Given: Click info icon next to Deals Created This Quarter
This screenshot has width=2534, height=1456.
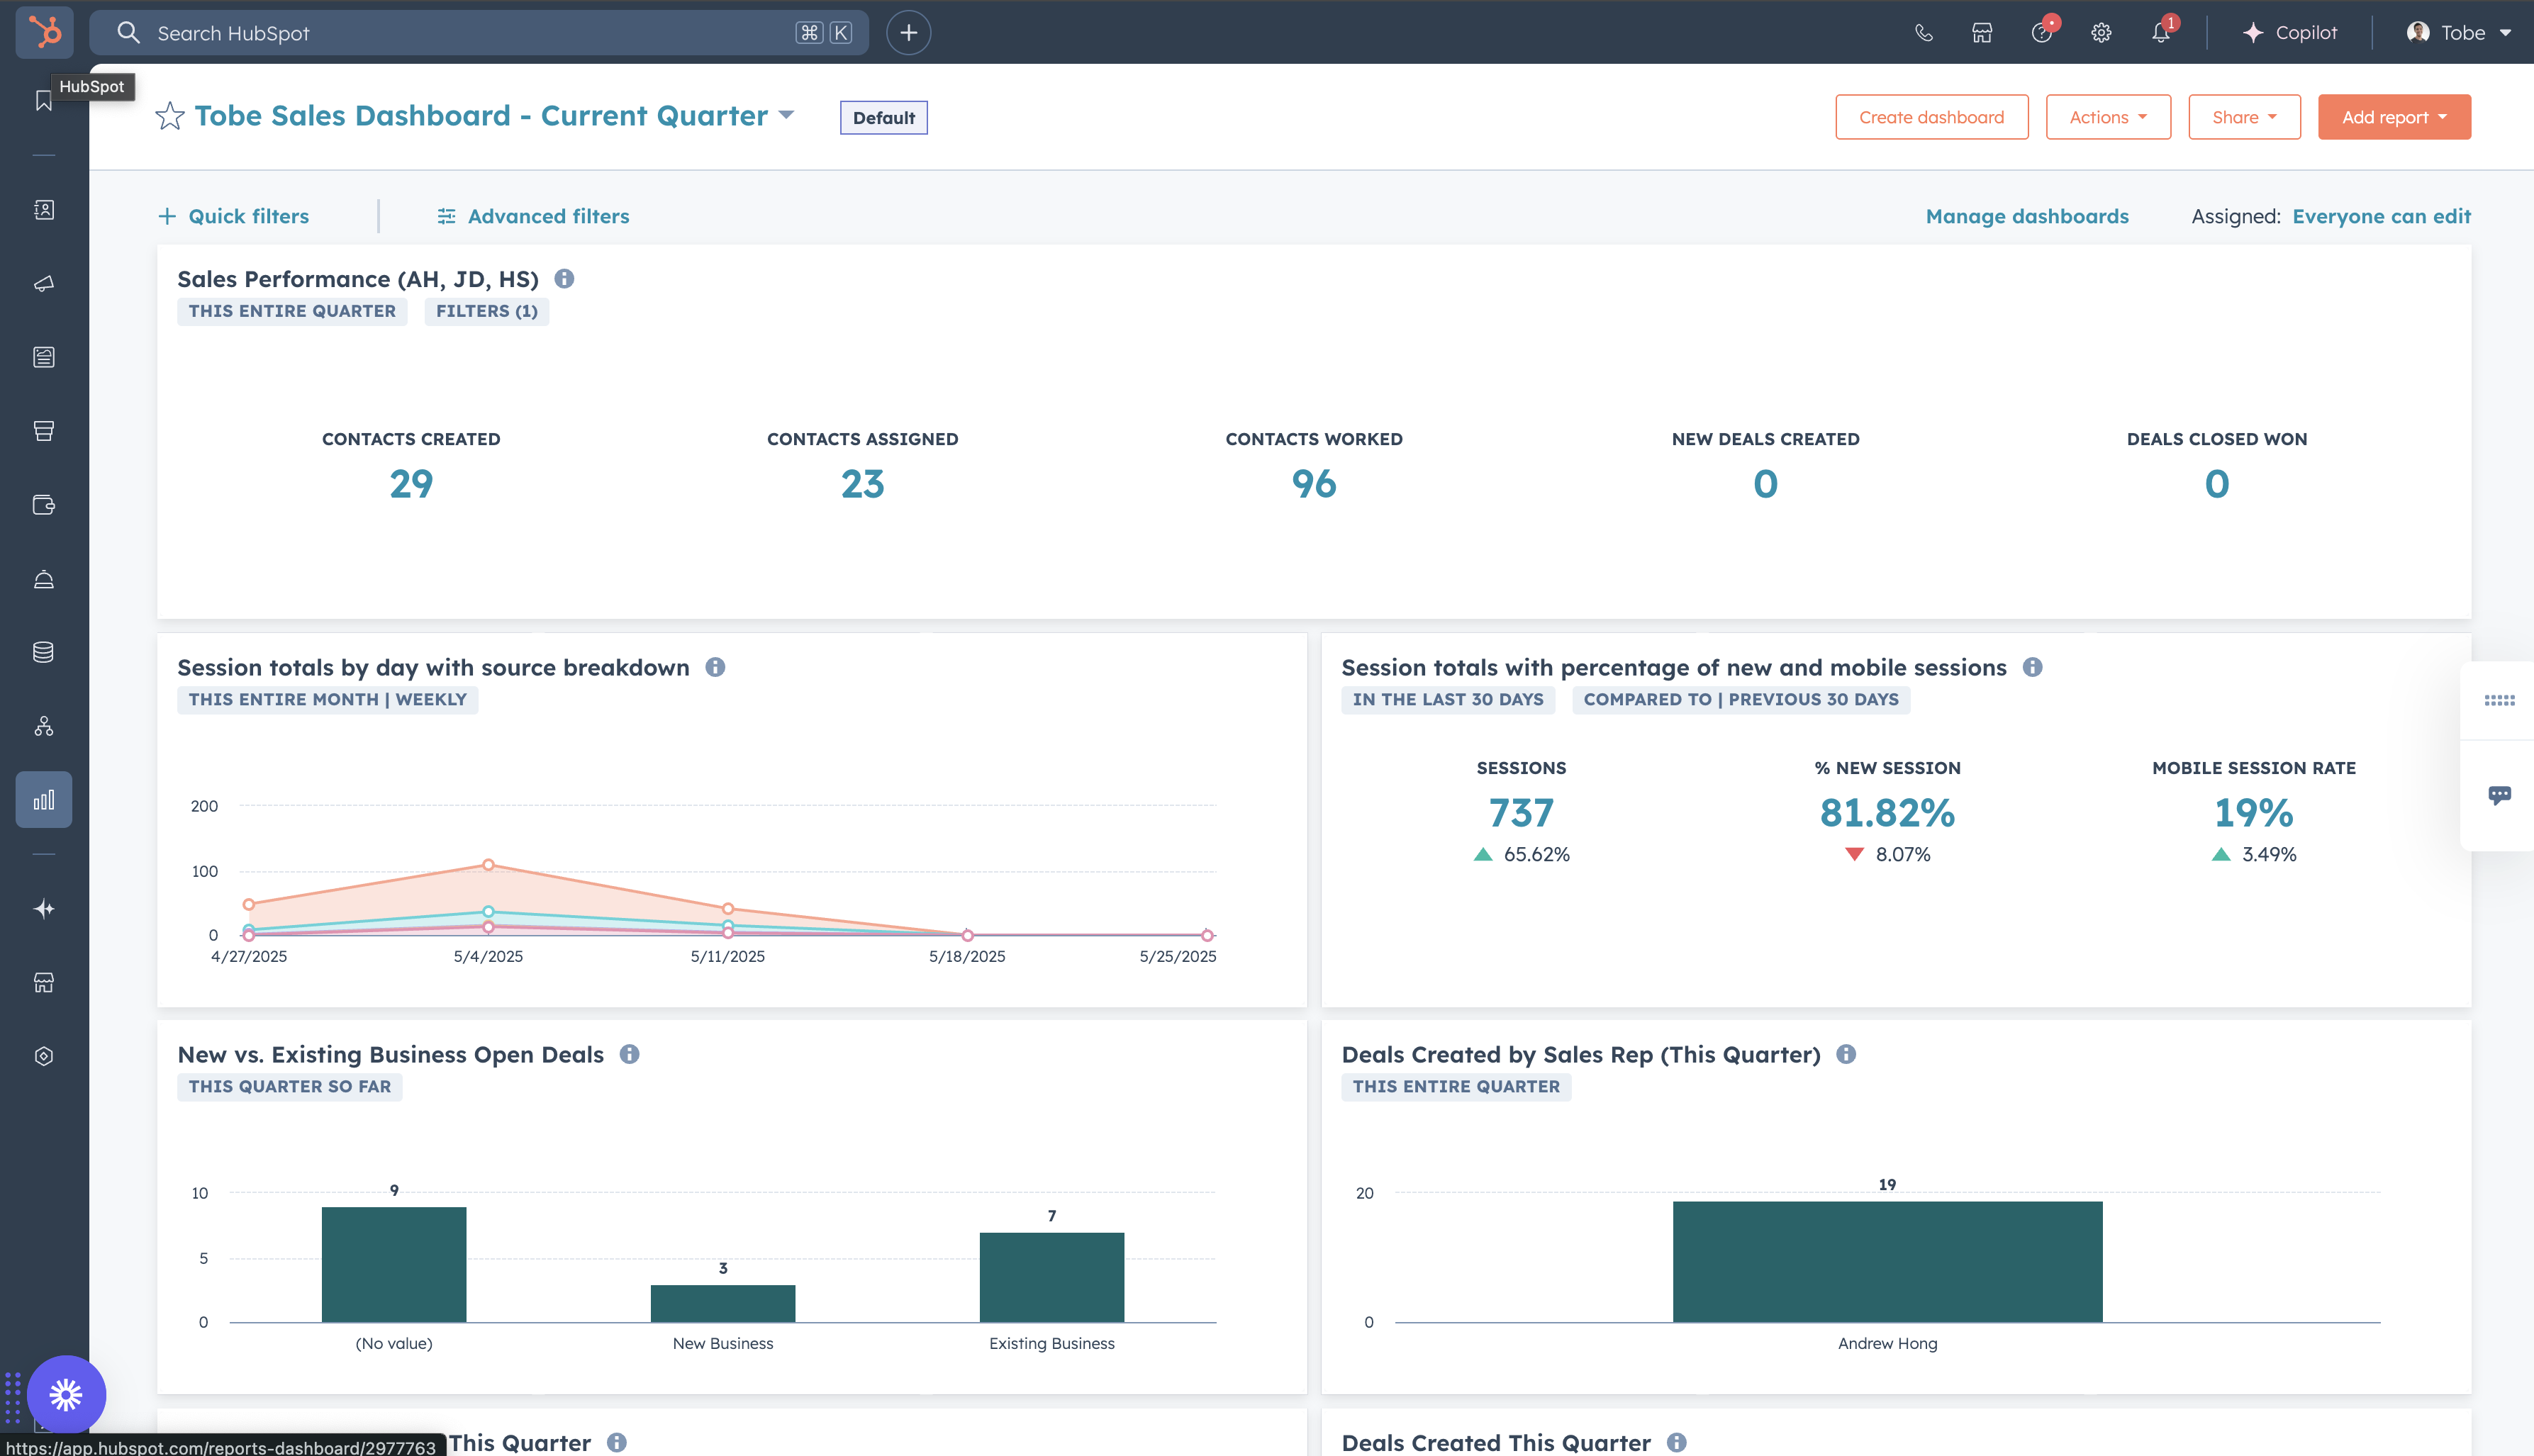Looking at the screenshot, I should point(1677,1442).
